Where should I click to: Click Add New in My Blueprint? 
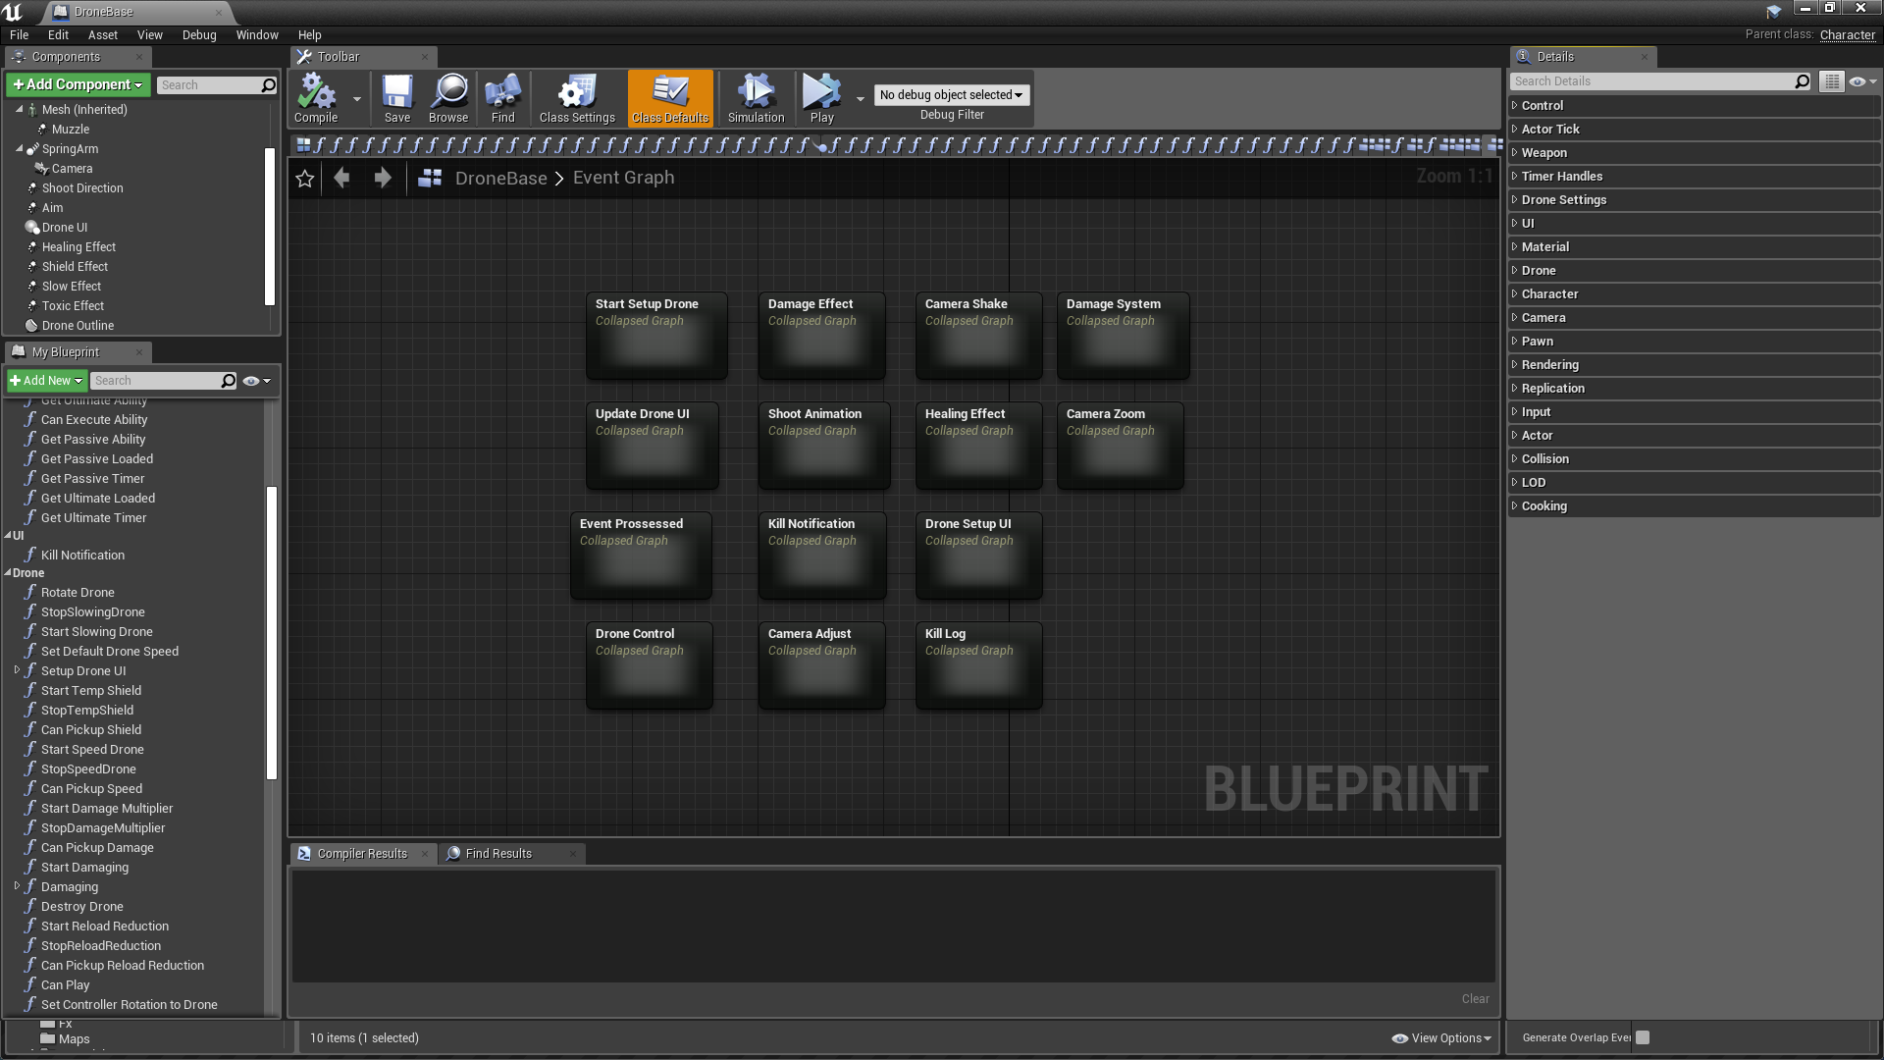click(x=46, y=381)
